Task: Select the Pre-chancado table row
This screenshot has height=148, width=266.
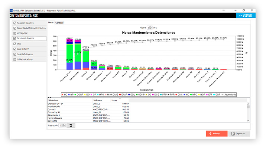Action: 88,107
